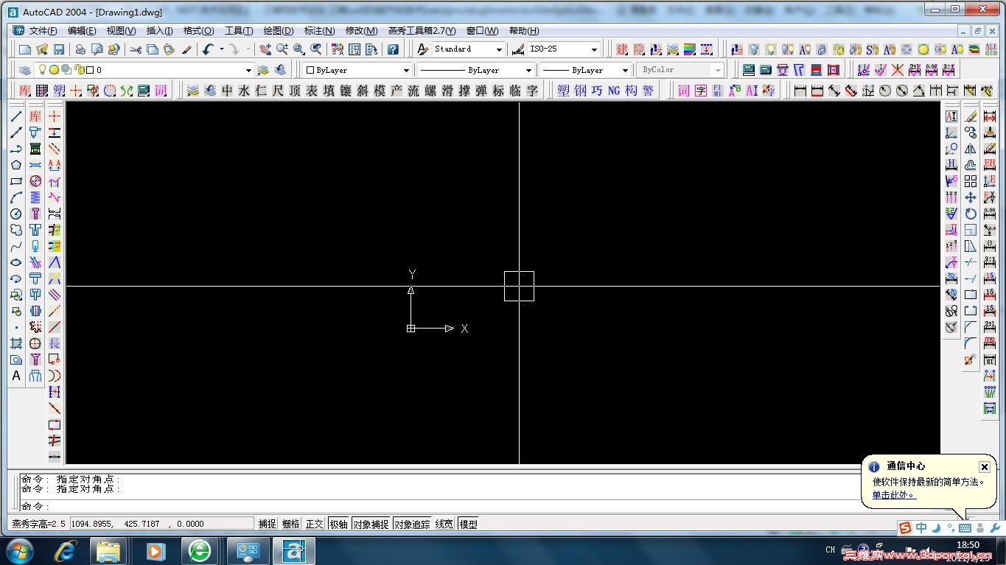Click the Linear Dimension icon
Viewport: 1006px width, 565px height.
(x=800, y=91)
